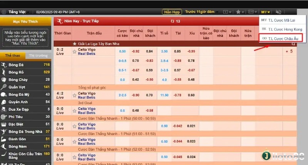
Task: Star the 50:00 - 50:59 quick goal match
Action: click(74, 126)
